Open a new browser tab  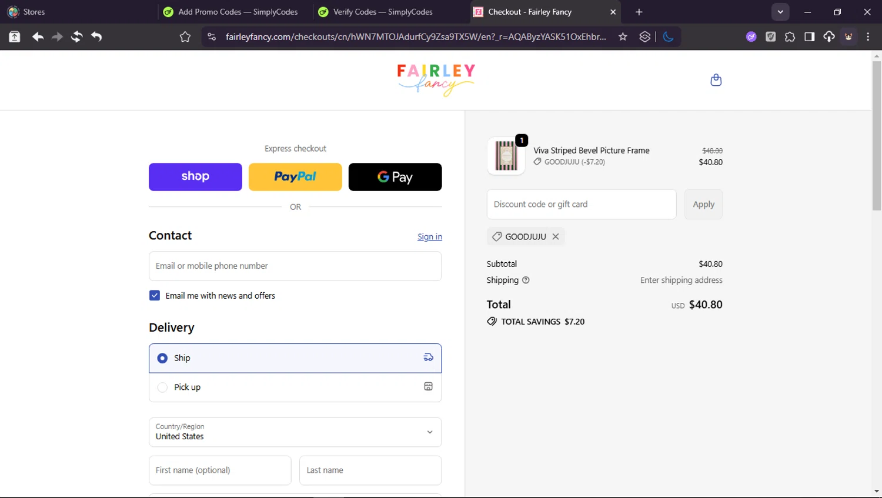coord(639,12)
